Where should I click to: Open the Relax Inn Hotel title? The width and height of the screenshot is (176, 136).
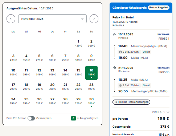(123, 17)
